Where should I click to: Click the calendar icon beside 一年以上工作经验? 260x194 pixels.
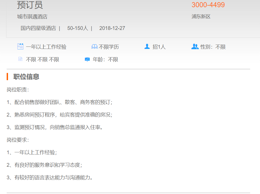point(20,46)
